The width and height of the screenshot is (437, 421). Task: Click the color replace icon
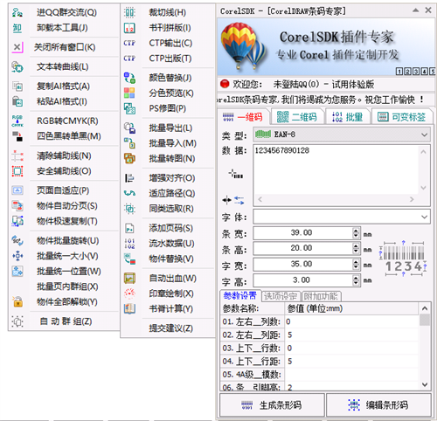click(129, 78)
